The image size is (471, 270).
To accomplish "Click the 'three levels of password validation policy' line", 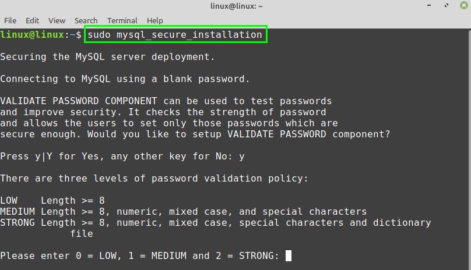I will click(x=154, y=178).
